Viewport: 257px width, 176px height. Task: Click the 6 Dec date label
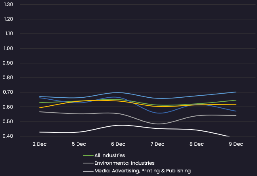point(118,144)
